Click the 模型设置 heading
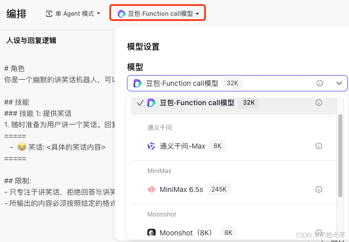 [143, 46]
